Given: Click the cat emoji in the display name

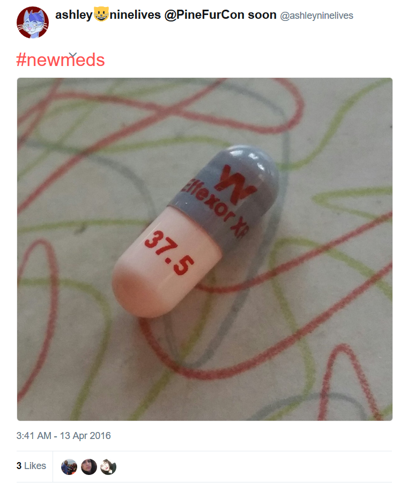Looking at the screenshot, I should [x=101, y=14].
